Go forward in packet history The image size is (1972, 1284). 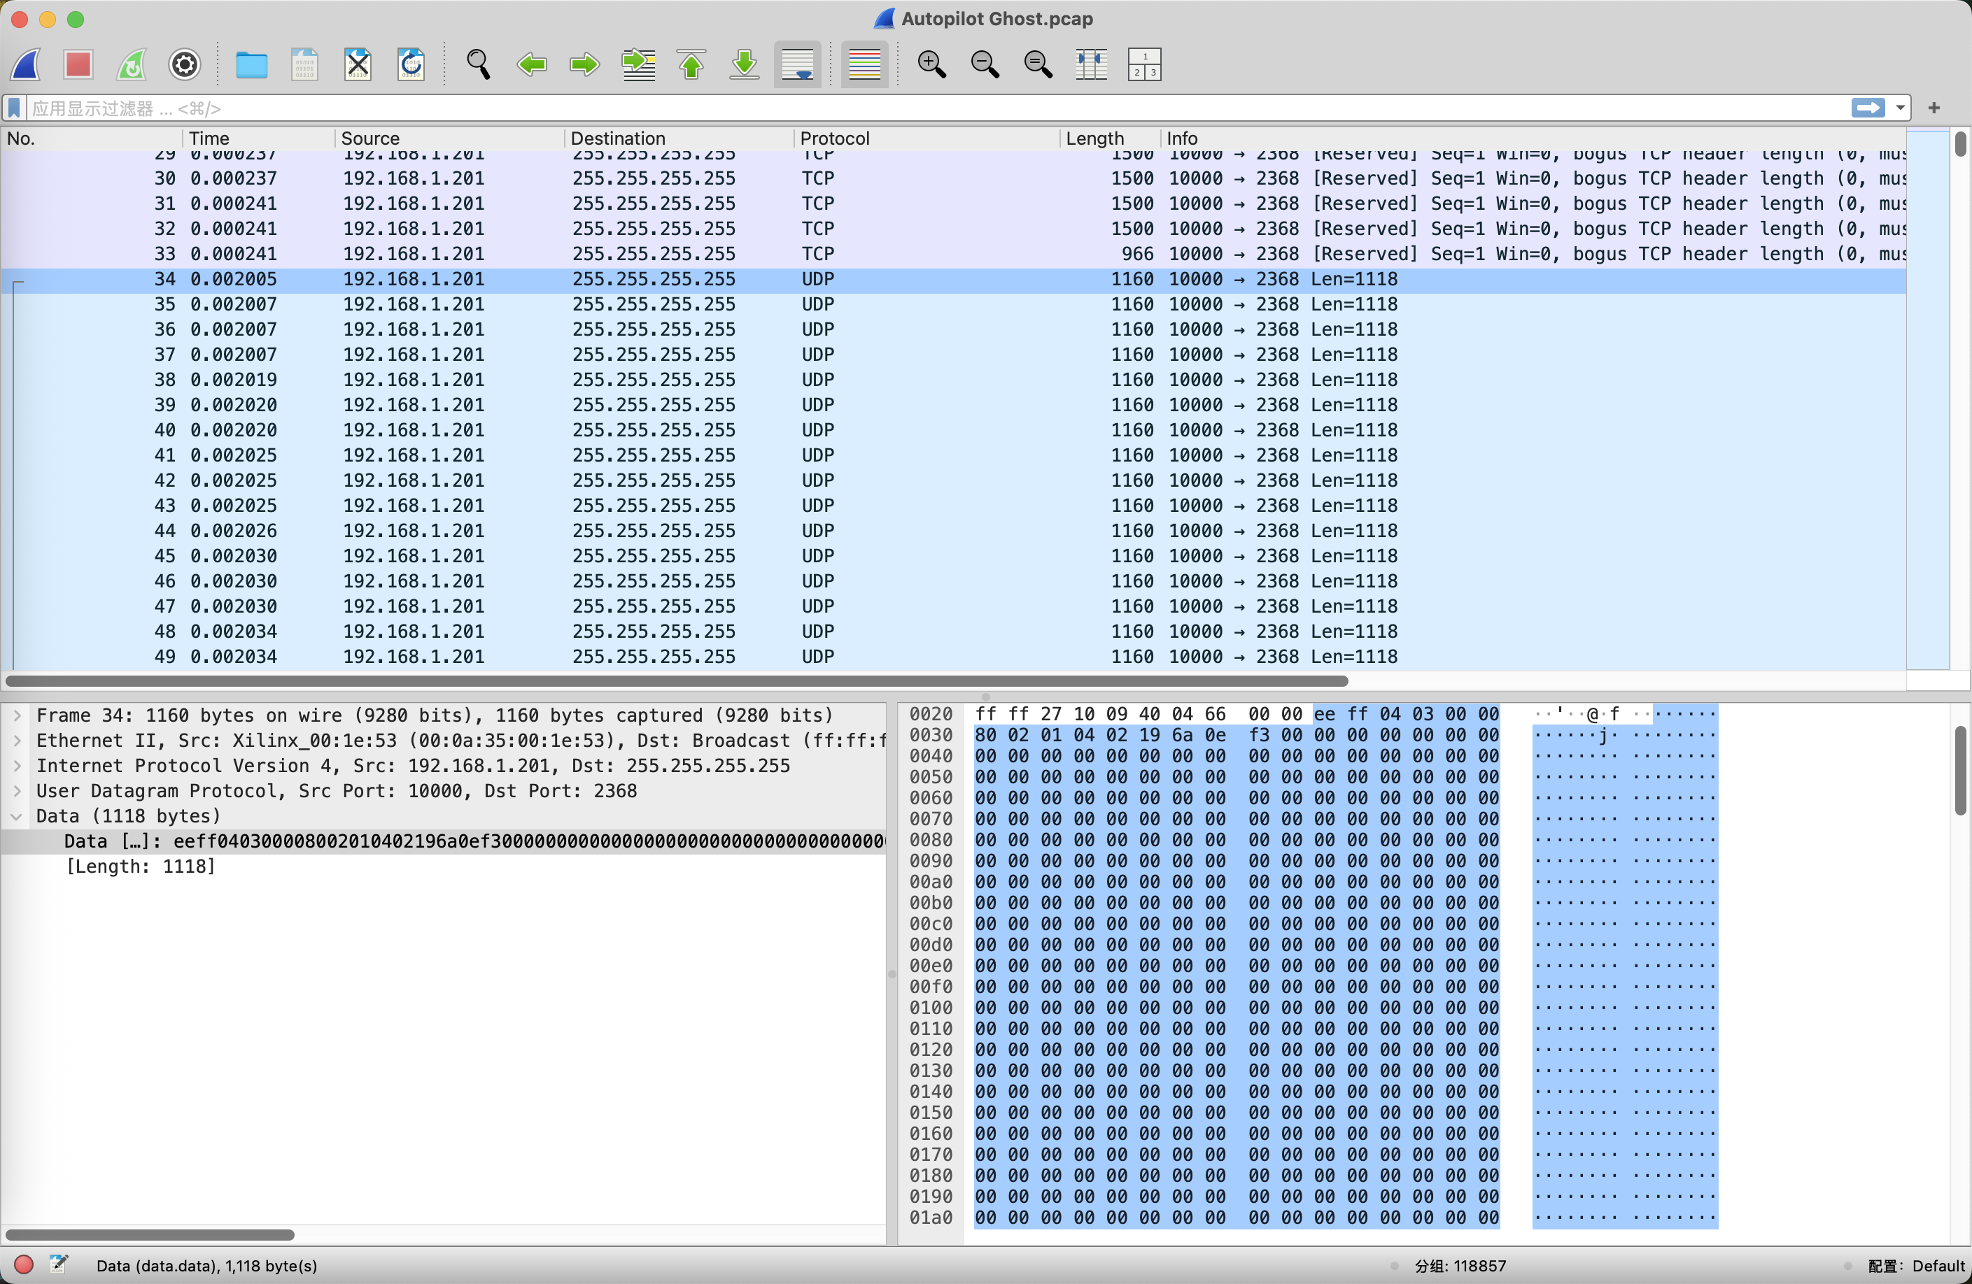(584, 64)
